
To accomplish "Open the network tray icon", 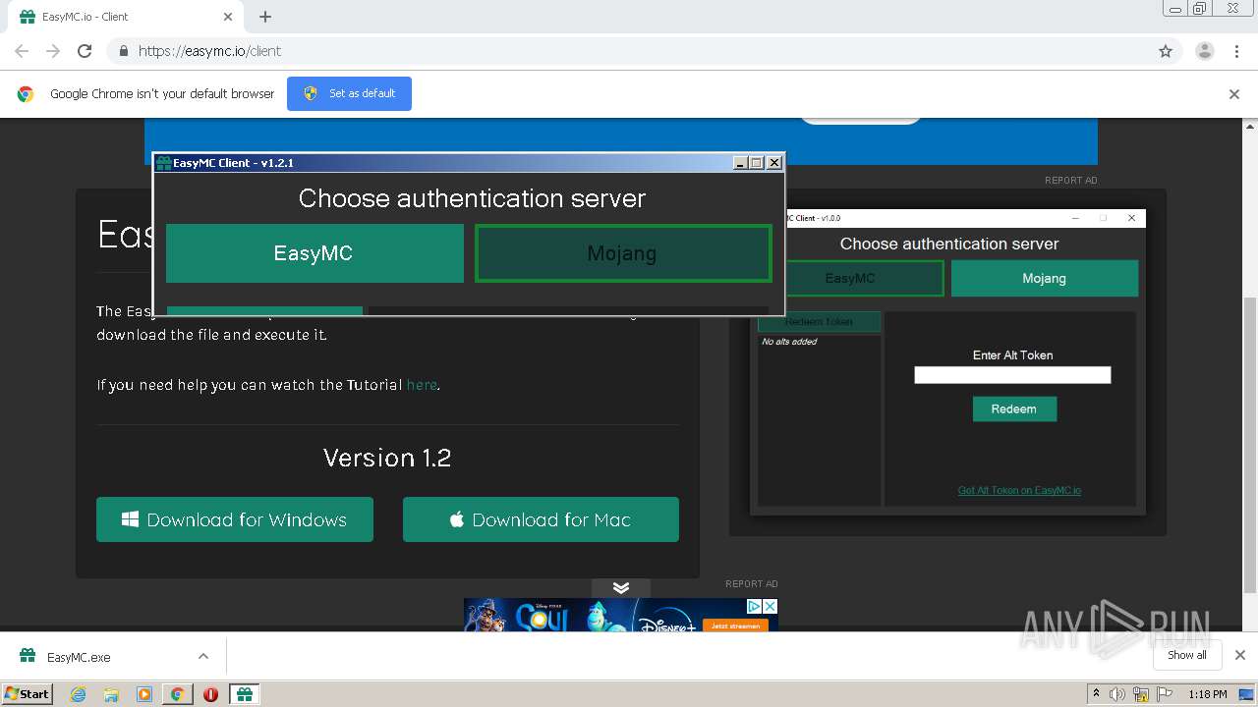I will click(1141, 694).
